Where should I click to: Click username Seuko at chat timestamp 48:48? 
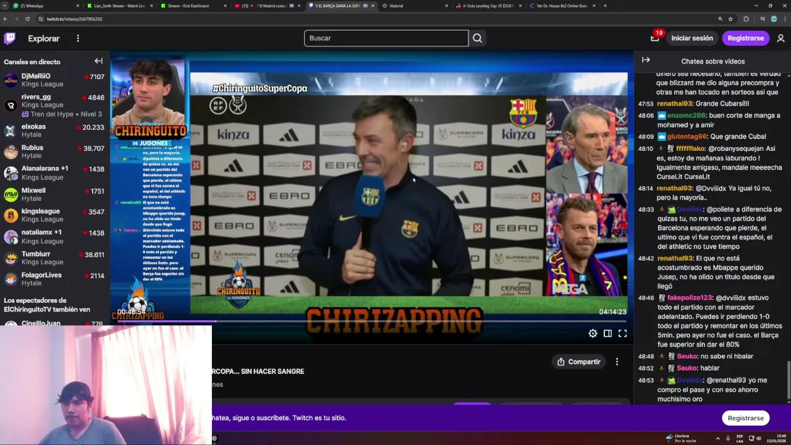(x=687, y=357)
